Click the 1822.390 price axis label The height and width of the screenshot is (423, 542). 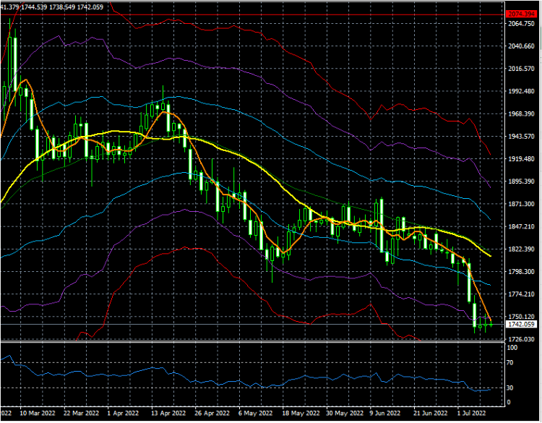click(521, 249)
